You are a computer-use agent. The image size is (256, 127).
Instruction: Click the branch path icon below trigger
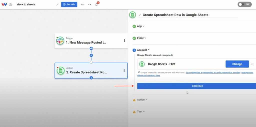[x=91, y=48]
